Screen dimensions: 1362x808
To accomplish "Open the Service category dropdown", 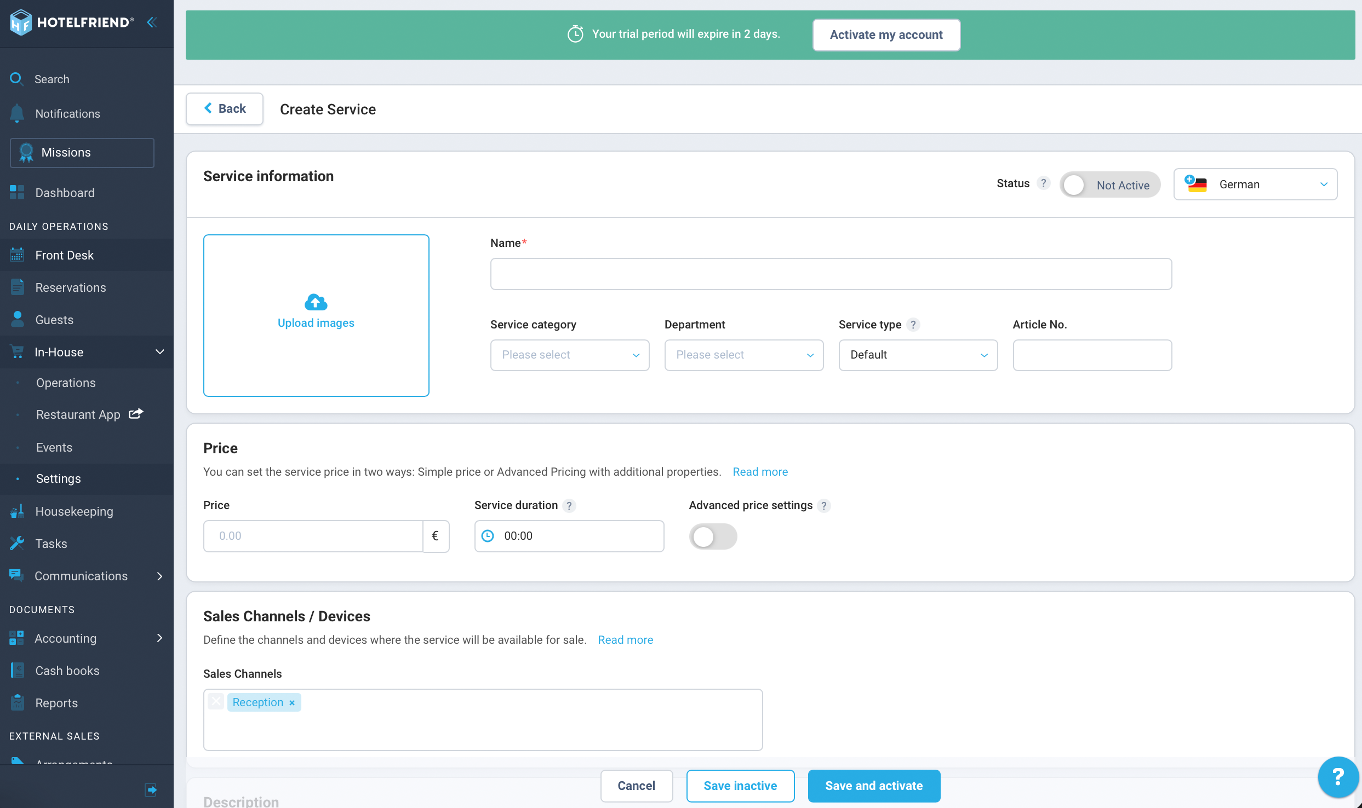I will point(570,355).
